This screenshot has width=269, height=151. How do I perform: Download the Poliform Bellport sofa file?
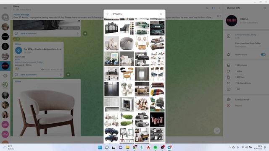[x=18, y=50]
